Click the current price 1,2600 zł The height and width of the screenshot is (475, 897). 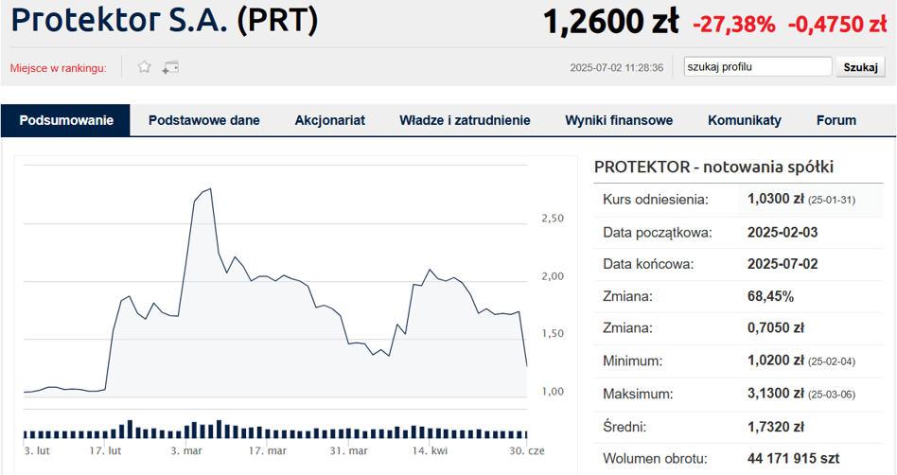(610, 22)
